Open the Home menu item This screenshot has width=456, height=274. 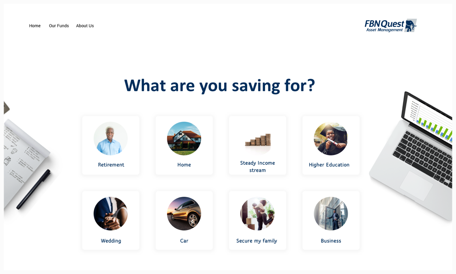tap(35, 26)
